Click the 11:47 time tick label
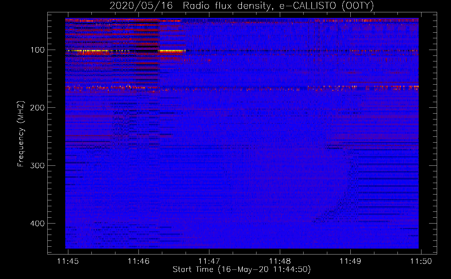This screenshot has height=279, width=451. click(209, 261)
